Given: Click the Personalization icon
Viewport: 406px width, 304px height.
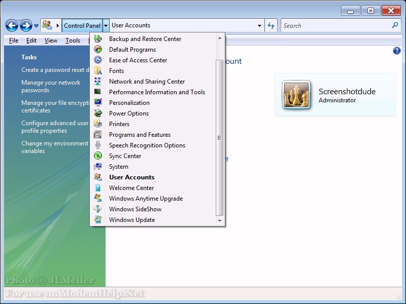Looking at the screenshot, I should point(98,103).
